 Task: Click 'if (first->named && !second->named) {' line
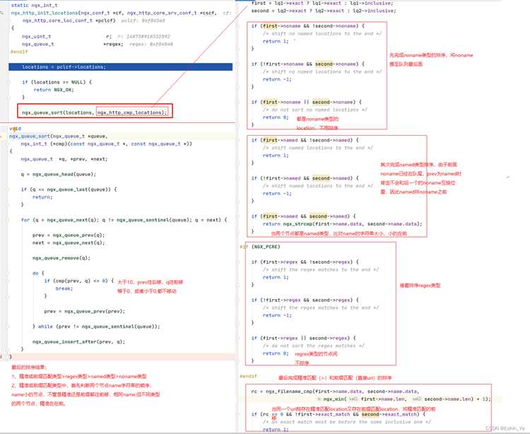305,140
